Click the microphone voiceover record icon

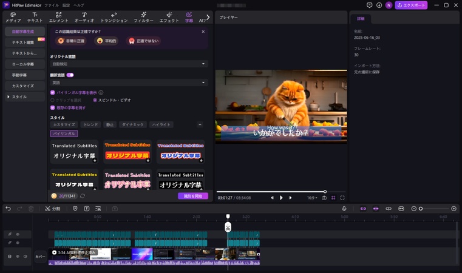[x=344, y=209]
